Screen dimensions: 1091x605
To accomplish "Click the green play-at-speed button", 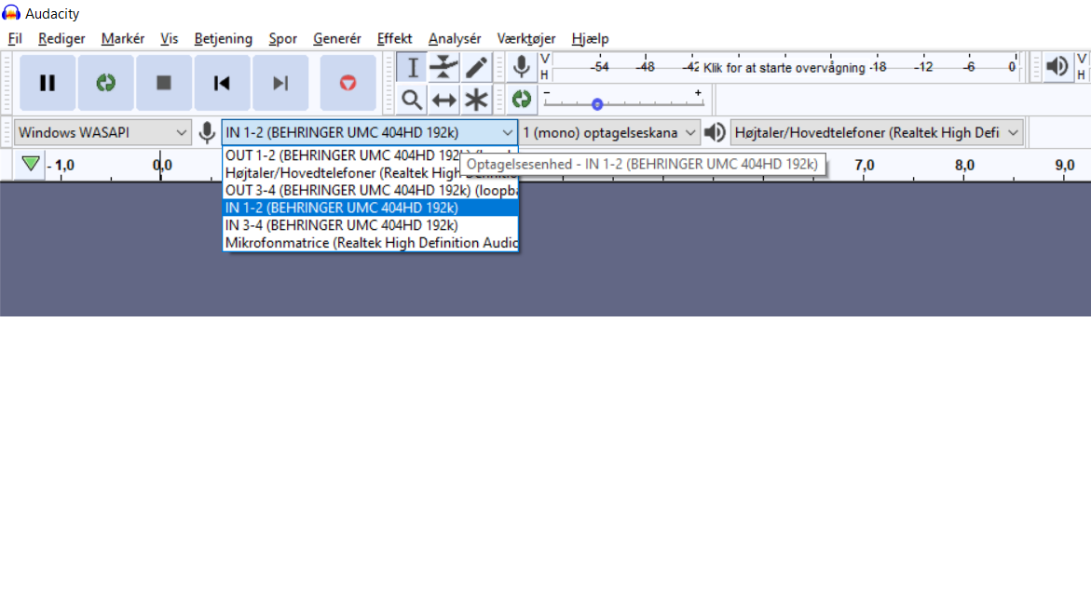I will 521,100.
